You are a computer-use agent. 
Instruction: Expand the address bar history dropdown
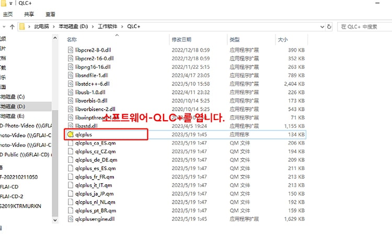[x=322, y=27]
